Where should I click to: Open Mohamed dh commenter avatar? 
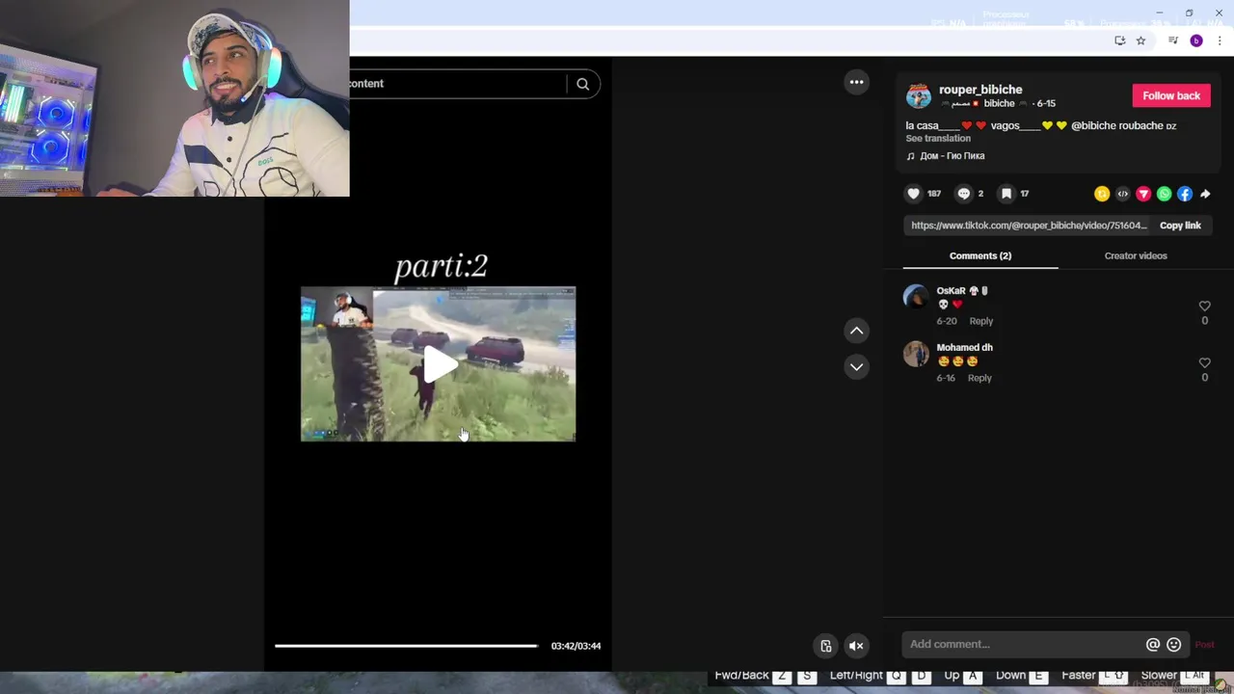(916, 354)
